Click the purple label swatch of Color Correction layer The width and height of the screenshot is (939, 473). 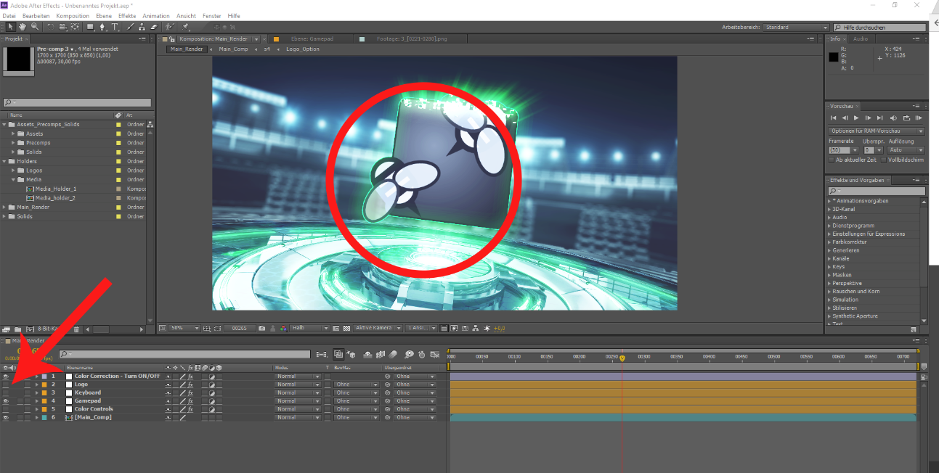tap(44, 377)
